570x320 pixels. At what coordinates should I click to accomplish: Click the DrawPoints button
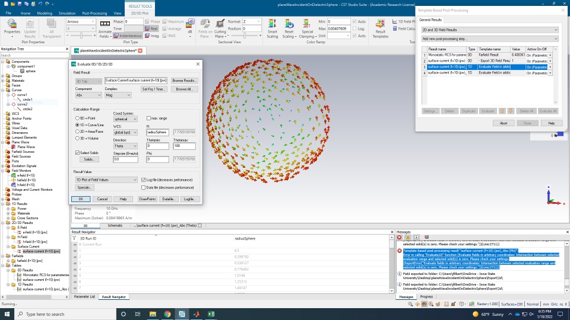point(147,199)
